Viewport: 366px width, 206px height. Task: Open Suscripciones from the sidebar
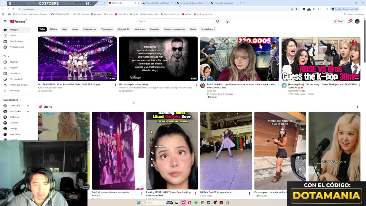tap(17, 41)
